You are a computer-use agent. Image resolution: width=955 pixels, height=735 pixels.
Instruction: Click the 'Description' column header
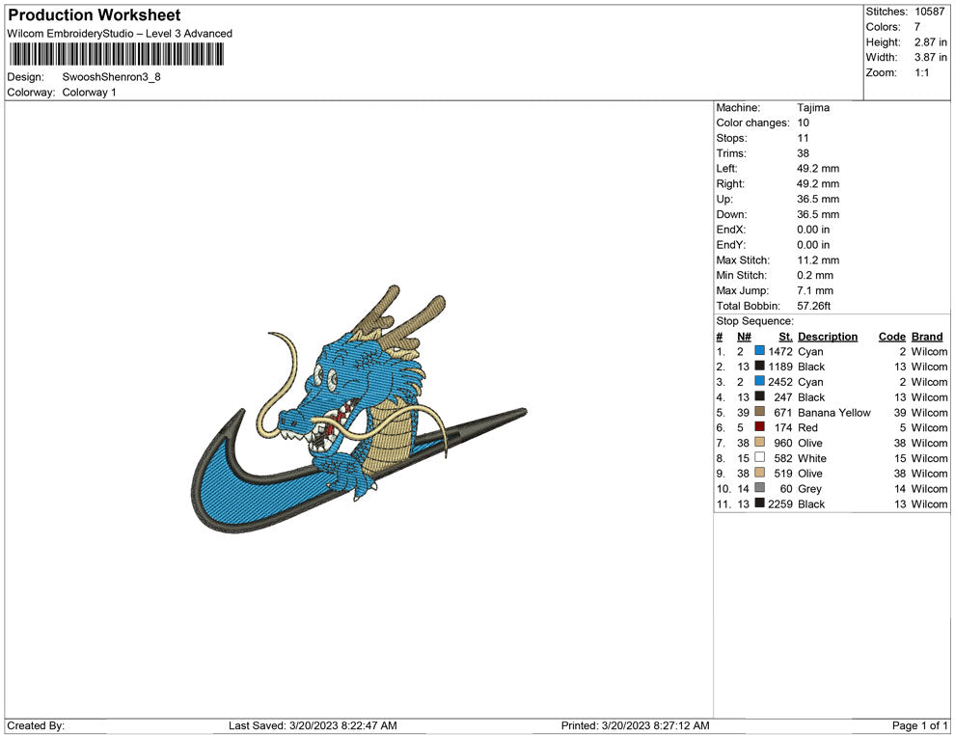827,337
